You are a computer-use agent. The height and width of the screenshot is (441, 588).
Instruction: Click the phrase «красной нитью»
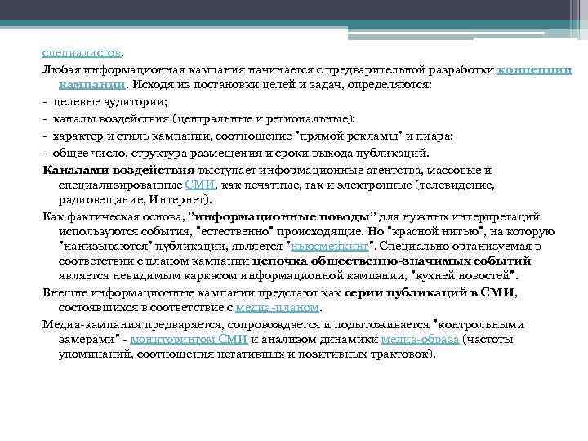(435, 232)
